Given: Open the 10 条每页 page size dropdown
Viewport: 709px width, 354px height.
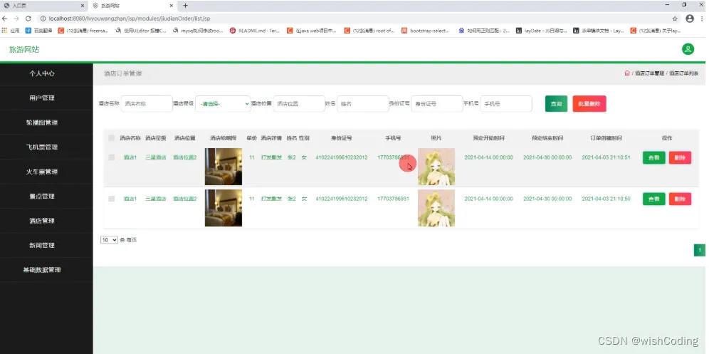Looking at the screenshot, I should click(109, 240).
